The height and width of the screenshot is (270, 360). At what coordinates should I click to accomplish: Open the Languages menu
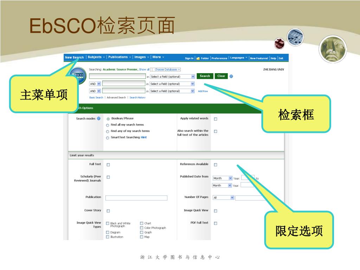239,58
